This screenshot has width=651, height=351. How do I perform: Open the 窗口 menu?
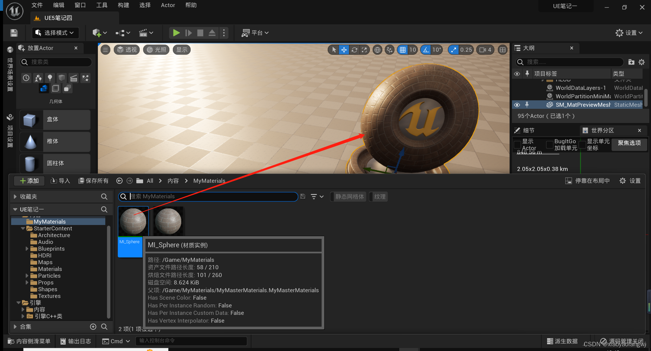pos(80,5)
